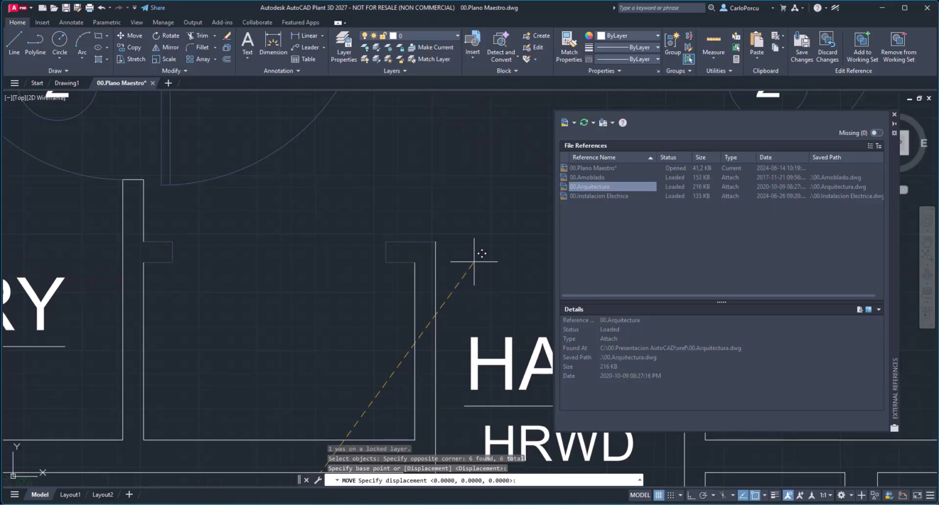Click the Erase tool icon
This screenshot has height=505, width=939.
[x=227, y=35]
